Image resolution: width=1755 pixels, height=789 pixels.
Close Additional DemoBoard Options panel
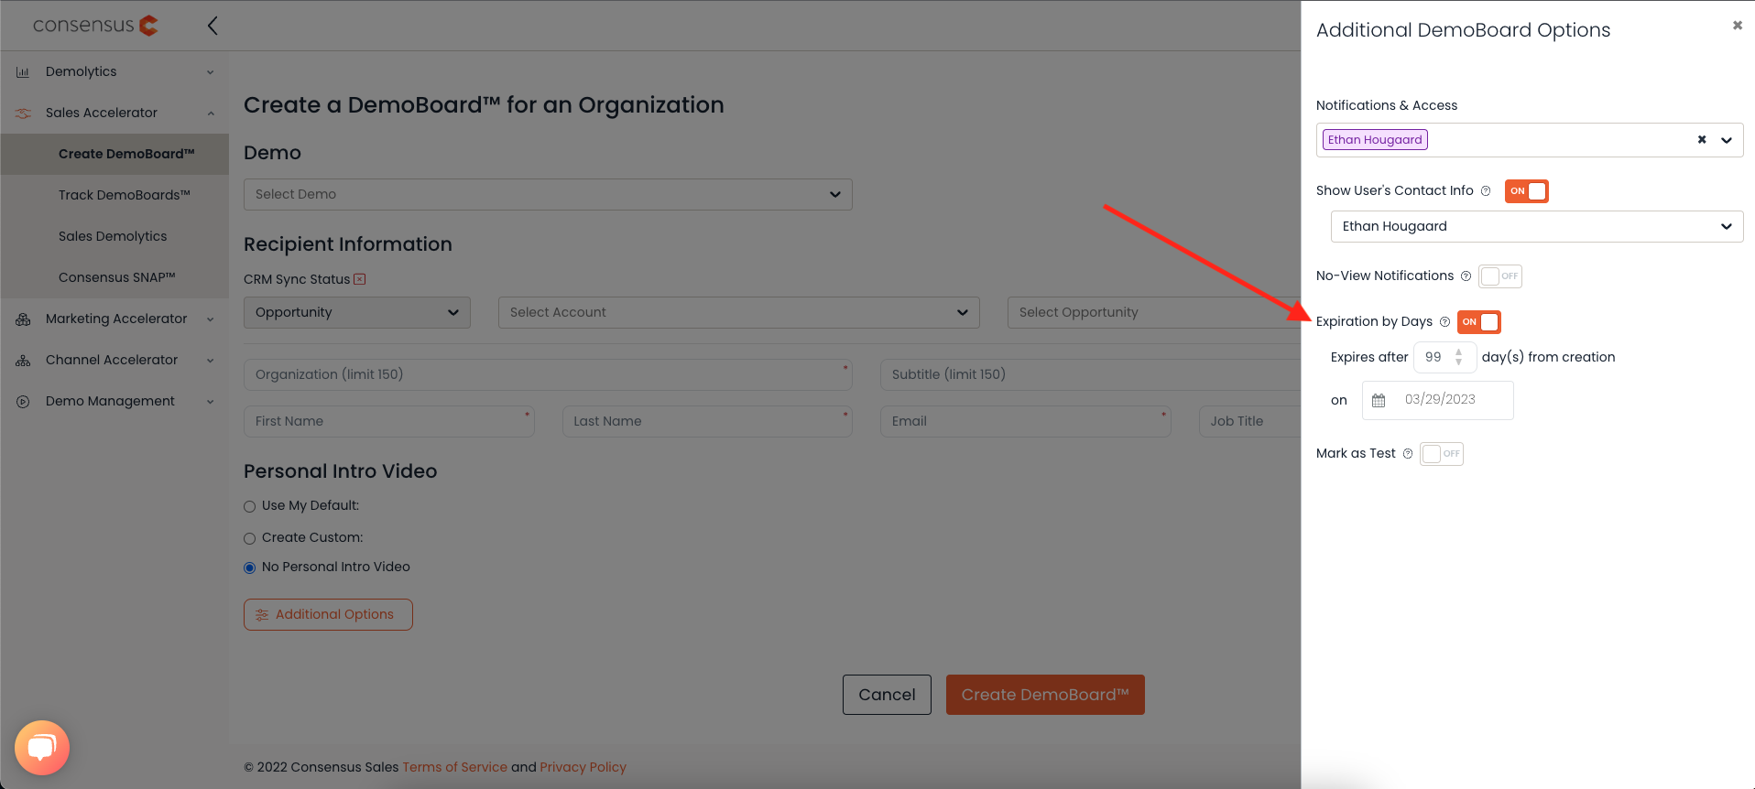click(1737, 26)
